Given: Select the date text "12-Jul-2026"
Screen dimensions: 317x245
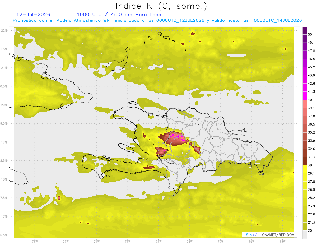Looking at the screenshot, I should coord(33,15).
